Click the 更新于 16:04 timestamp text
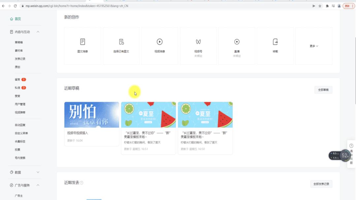The width and height of the screenshot is (356, 200). 75,141
